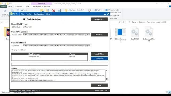Viewport: 171px width, 96px height.
Task: Click Propiedades checkmark icon in ribbon
Action: pyautogui.click(x=90, y=11)
